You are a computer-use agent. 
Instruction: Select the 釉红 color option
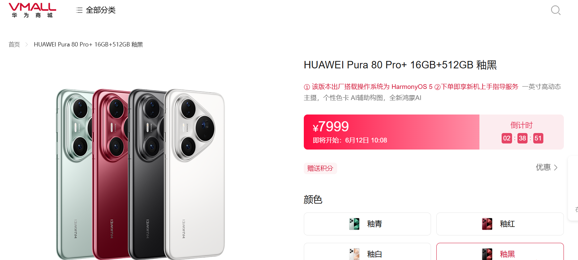(x=500, y=224)
